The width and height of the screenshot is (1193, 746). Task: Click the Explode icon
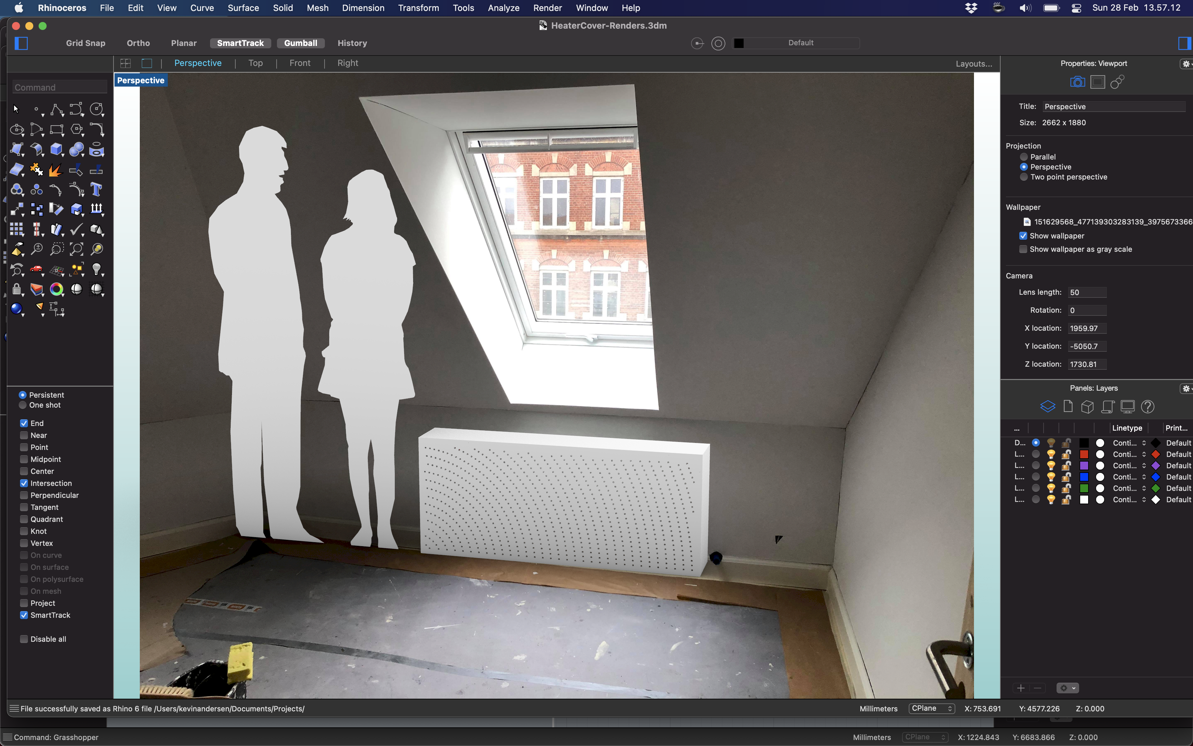click(x=57, y=169)
